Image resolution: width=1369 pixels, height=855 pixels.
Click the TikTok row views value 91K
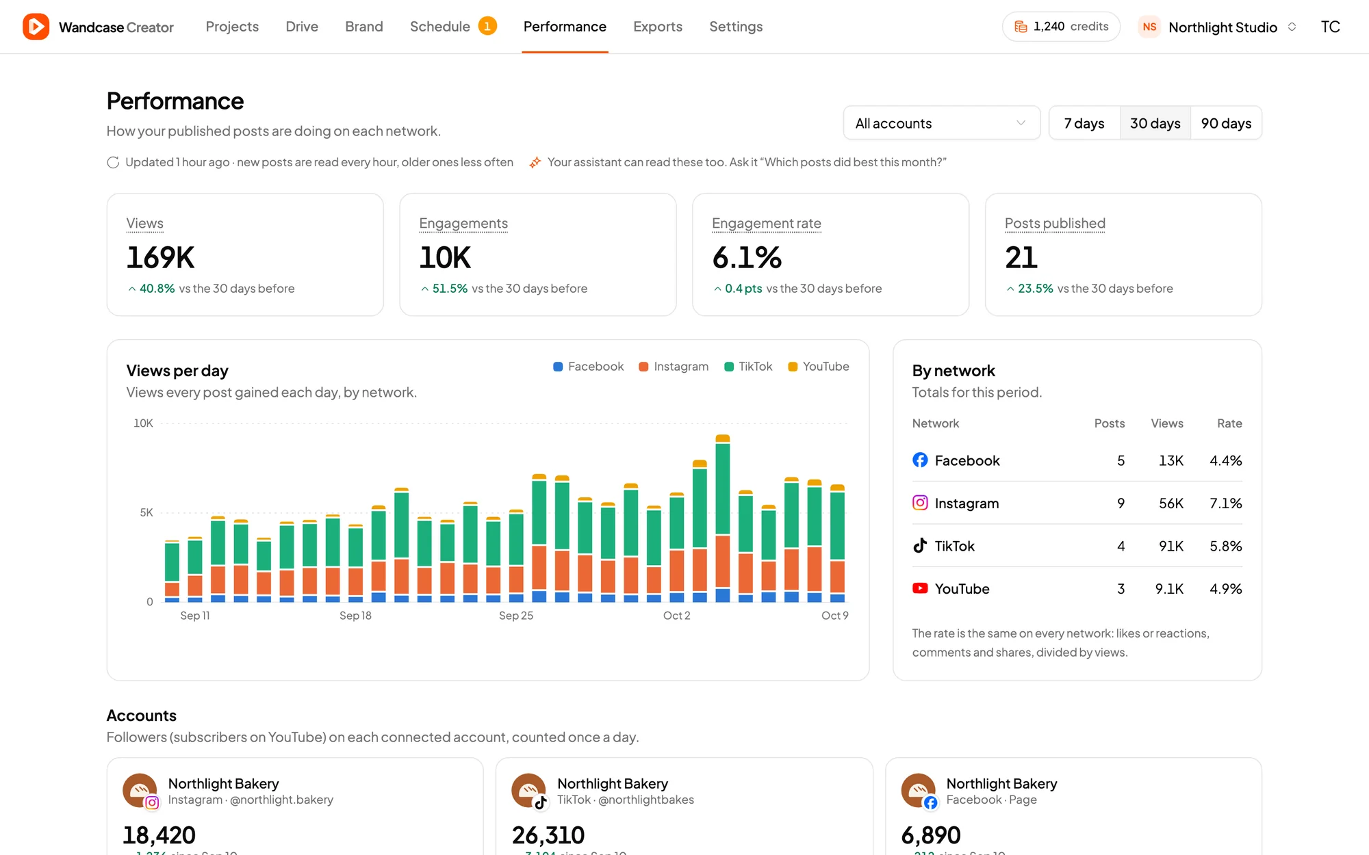coord(1171,546)
